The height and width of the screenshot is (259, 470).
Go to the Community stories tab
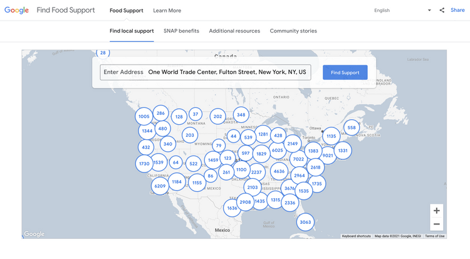(x=293, y=31)
